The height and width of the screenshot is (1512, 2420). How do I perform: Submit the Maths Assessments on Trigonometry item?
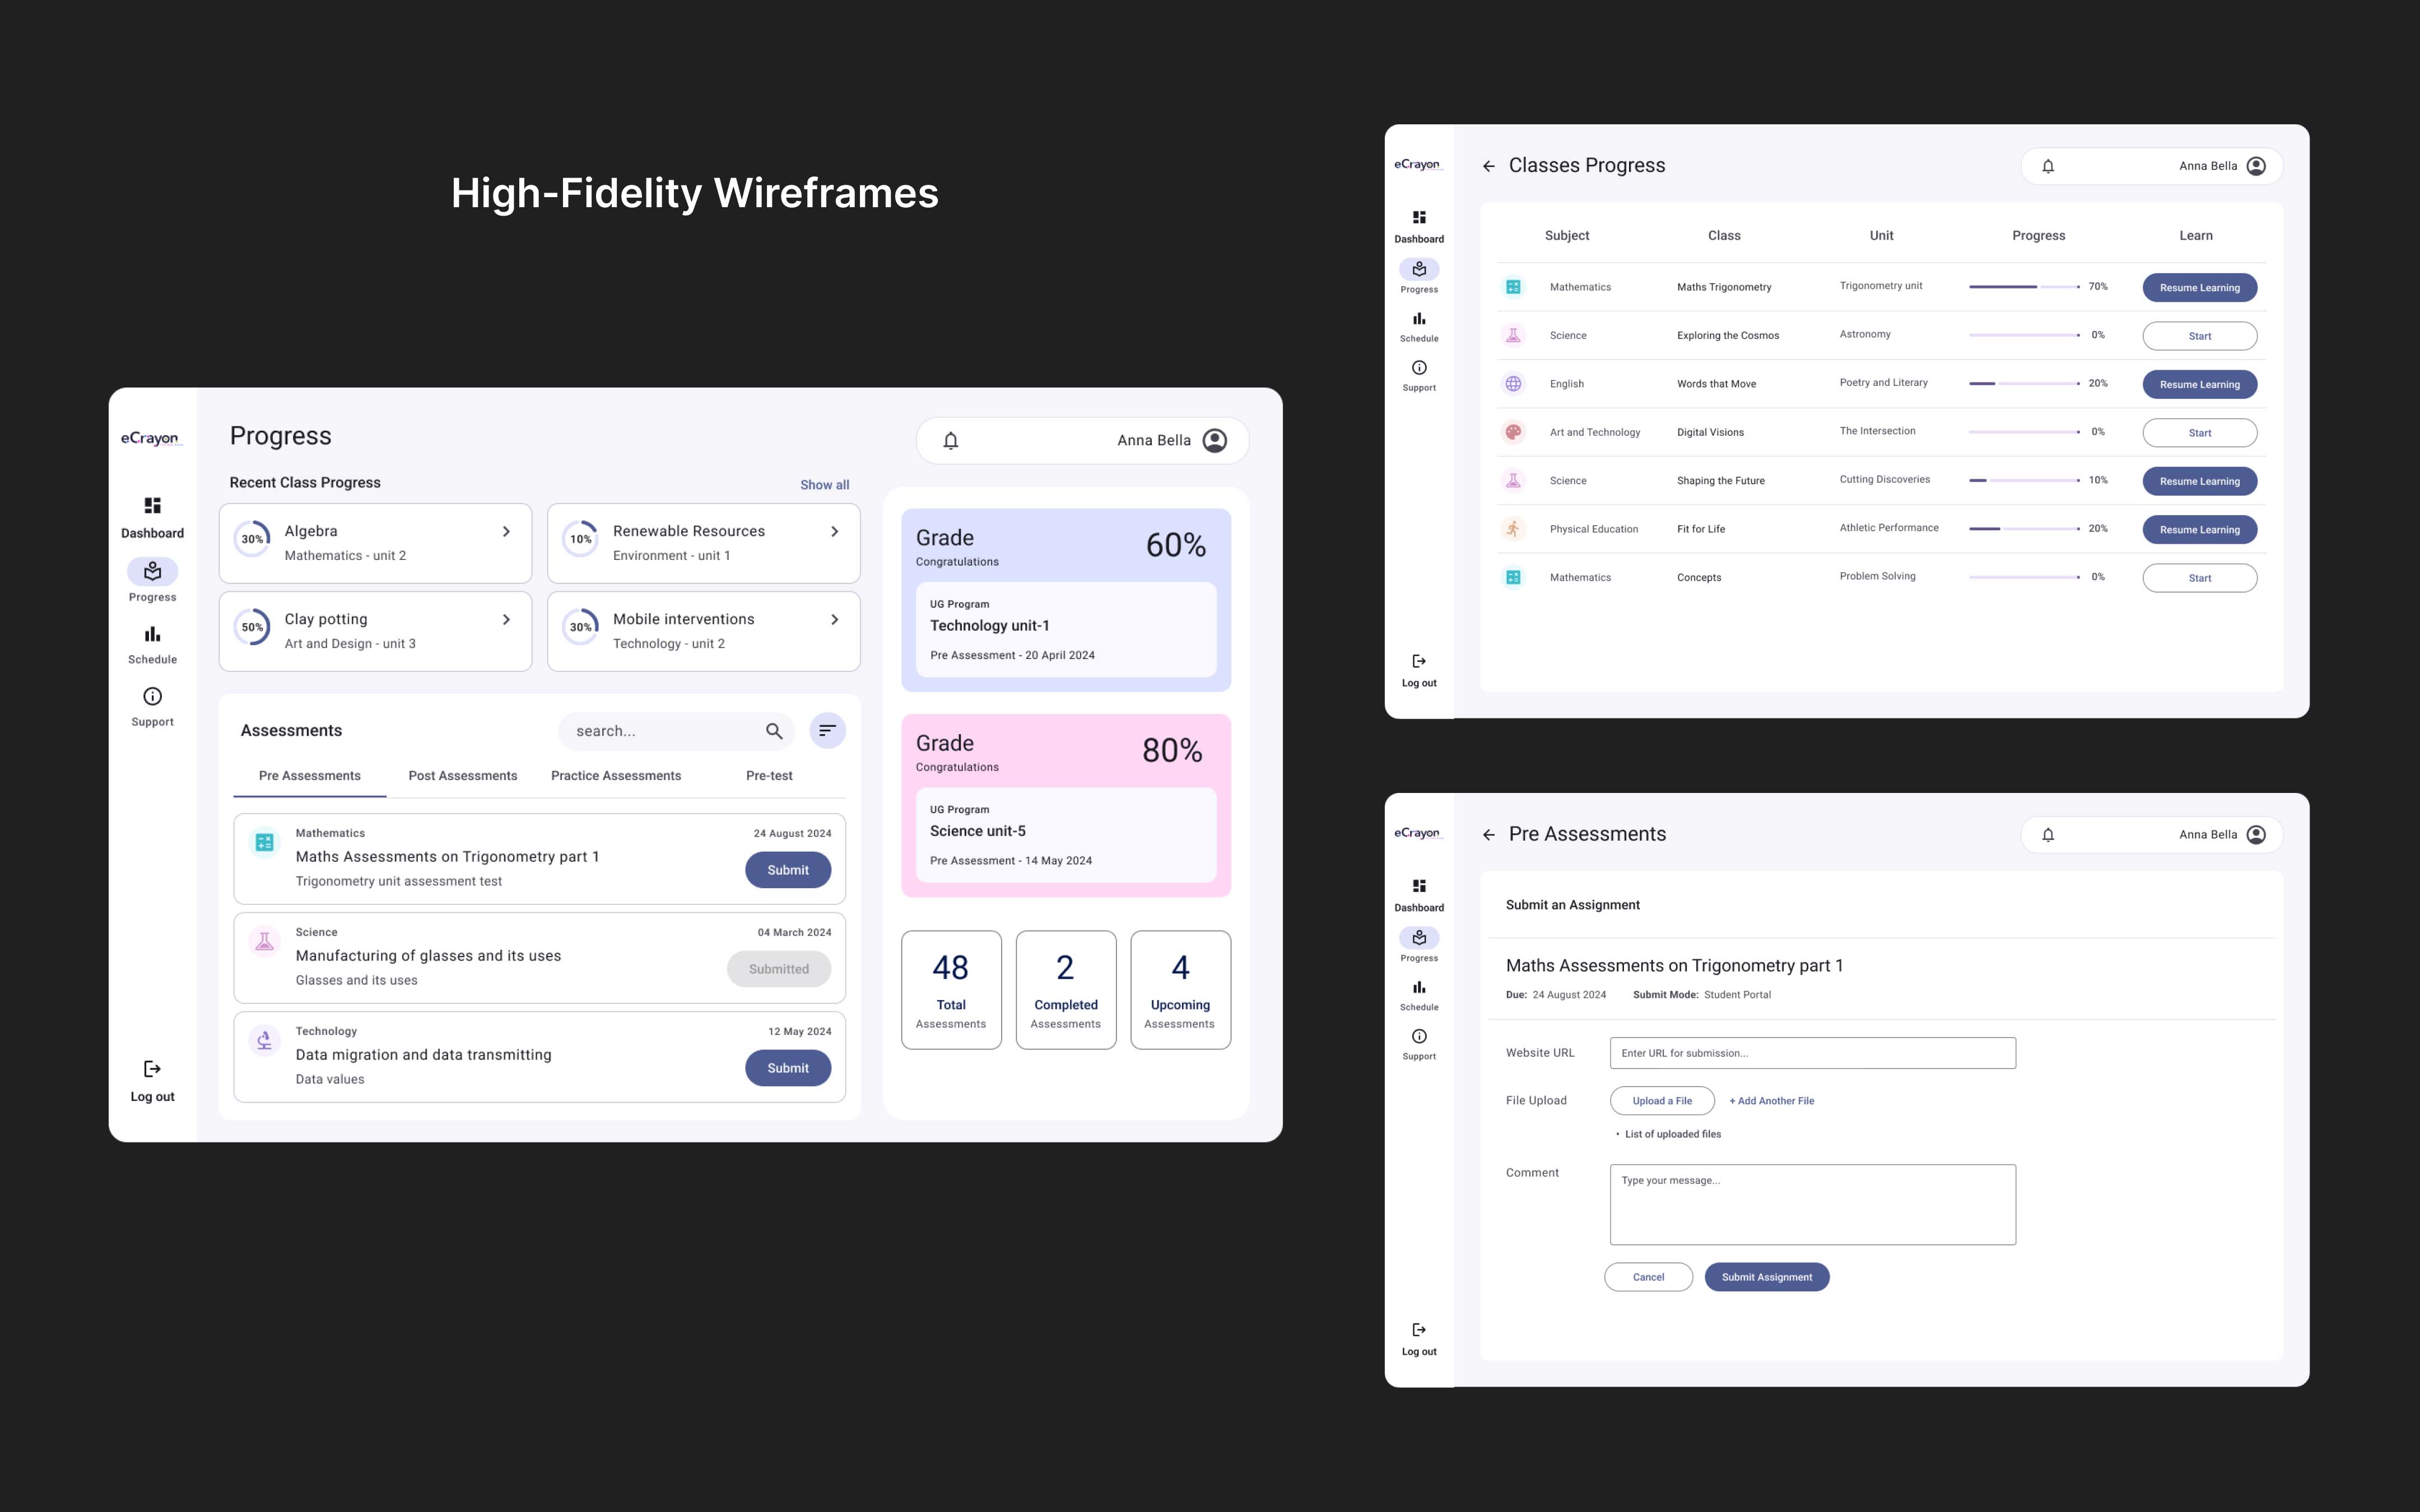pyautogui.click(x=787, y=870)
